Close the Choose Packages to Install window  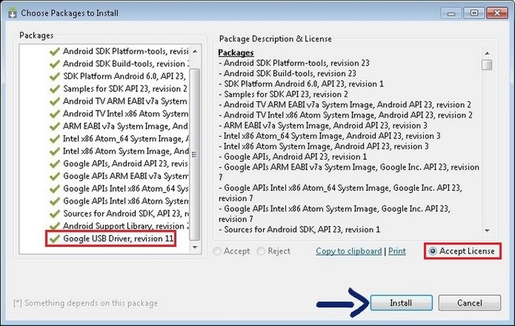coord(497,13)
